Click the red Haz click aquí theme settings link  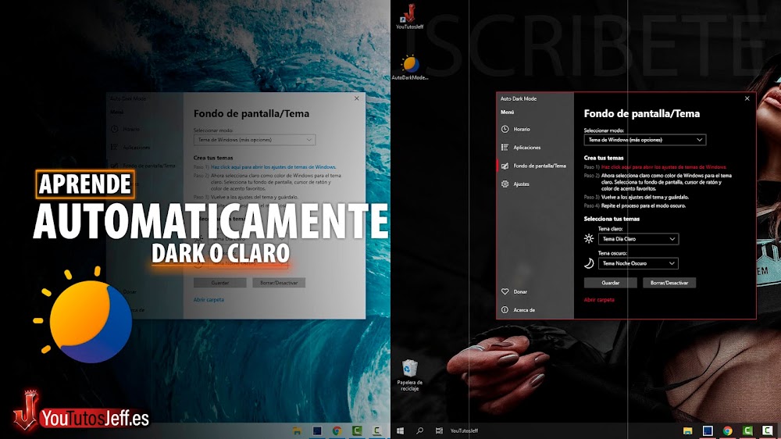(663, 167)
